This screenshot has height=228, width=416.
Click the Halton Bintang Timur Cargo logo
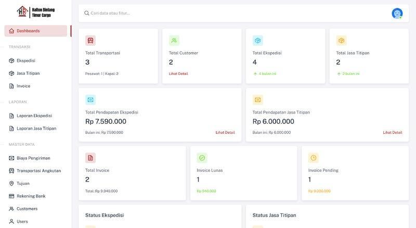pyautogui.click(x=35, y=11)
